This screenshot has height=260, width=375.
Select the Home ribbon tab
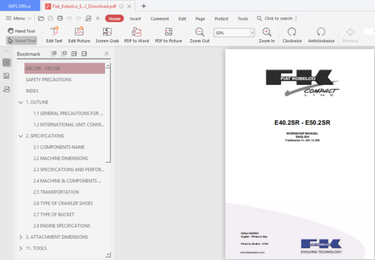click(x=114, y=19)
